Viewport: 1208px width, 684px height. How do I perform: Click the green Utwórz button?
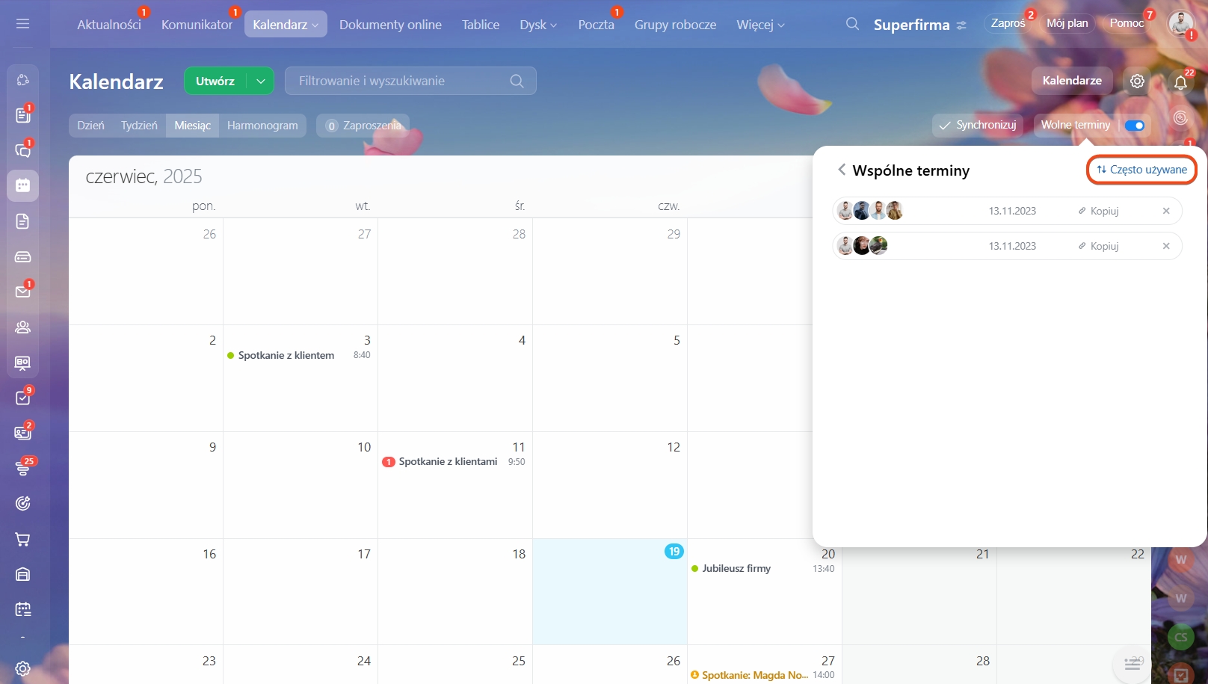[x=215, y=81]
